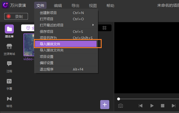The image size is (179, 113).
Task: Open the 视图 menu
Action: point(93,5)
